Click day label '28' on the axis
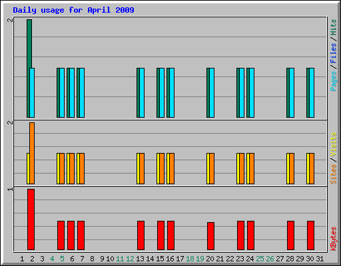 290,259
